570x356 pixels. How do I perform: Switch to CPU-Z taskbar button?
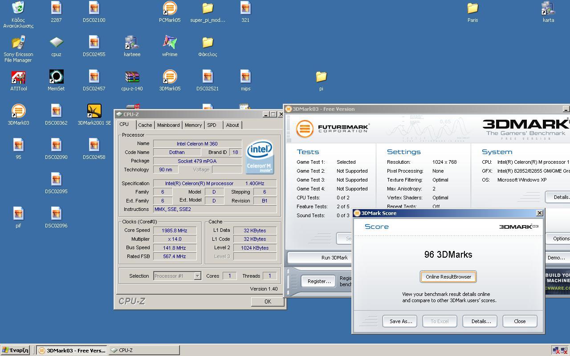[144, 350]
